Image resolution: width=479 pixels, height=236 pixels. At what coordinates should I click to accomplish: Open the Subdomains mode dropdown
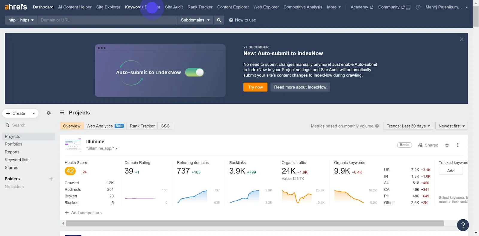pos(195,20)
